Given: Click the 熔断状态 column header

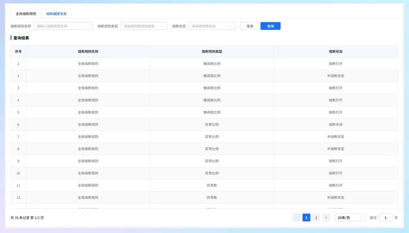Looking at the screenshot, I should pos(336,51).
